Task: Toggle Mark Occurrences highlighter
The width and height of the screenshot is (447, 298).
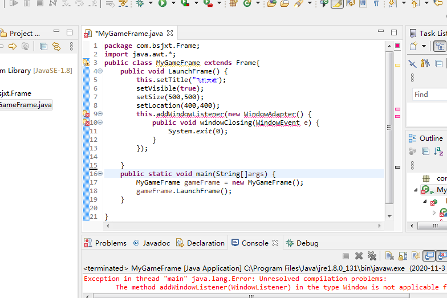Action: [x=338, y=3]
